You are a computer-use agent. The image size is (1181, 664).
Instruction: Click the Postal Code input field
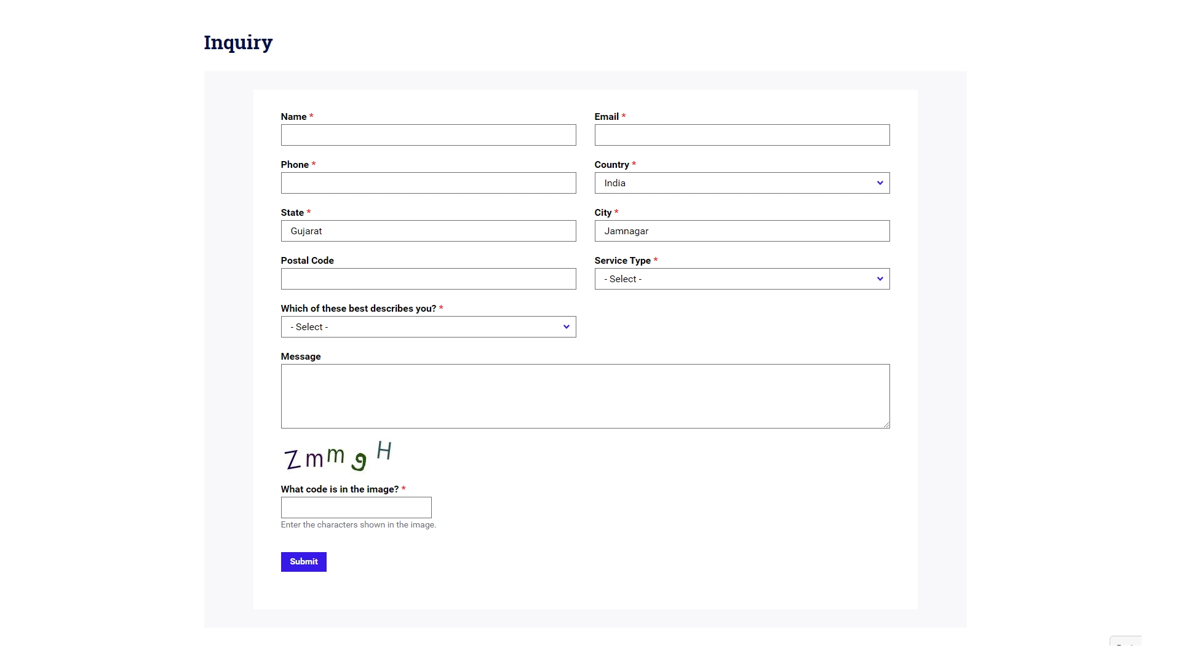tap(428, 279)
